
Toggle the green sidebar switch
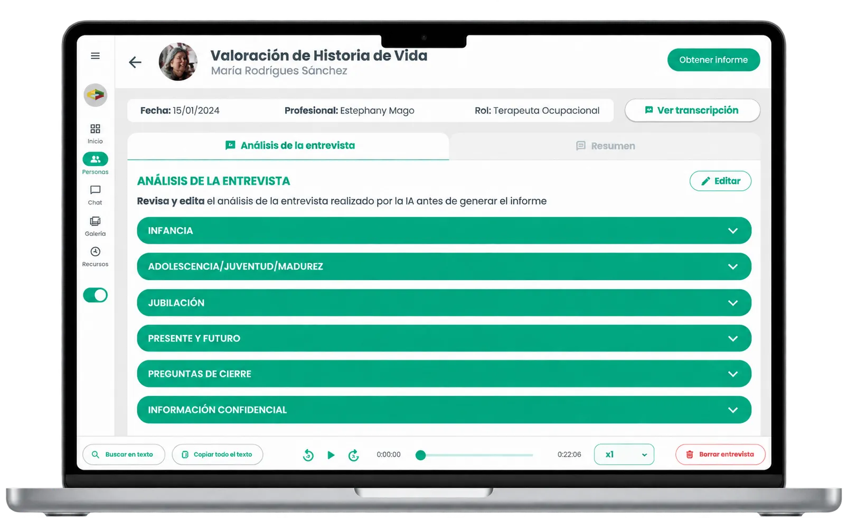tap(96, 295)
